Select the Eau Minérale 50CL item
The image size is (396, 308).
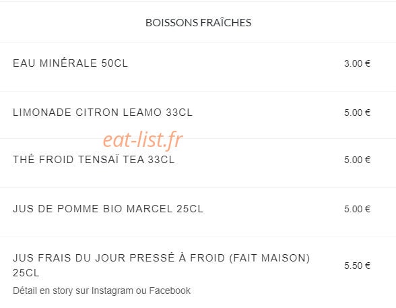click(x=71, y=63)
